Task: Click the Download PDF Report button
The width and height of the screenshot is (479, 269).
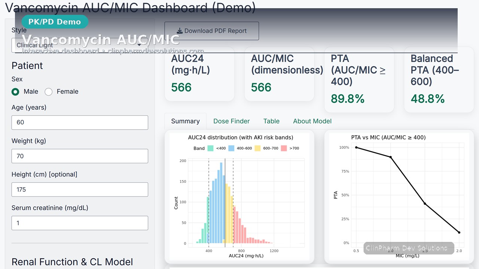Action: [x=211, y=31]
